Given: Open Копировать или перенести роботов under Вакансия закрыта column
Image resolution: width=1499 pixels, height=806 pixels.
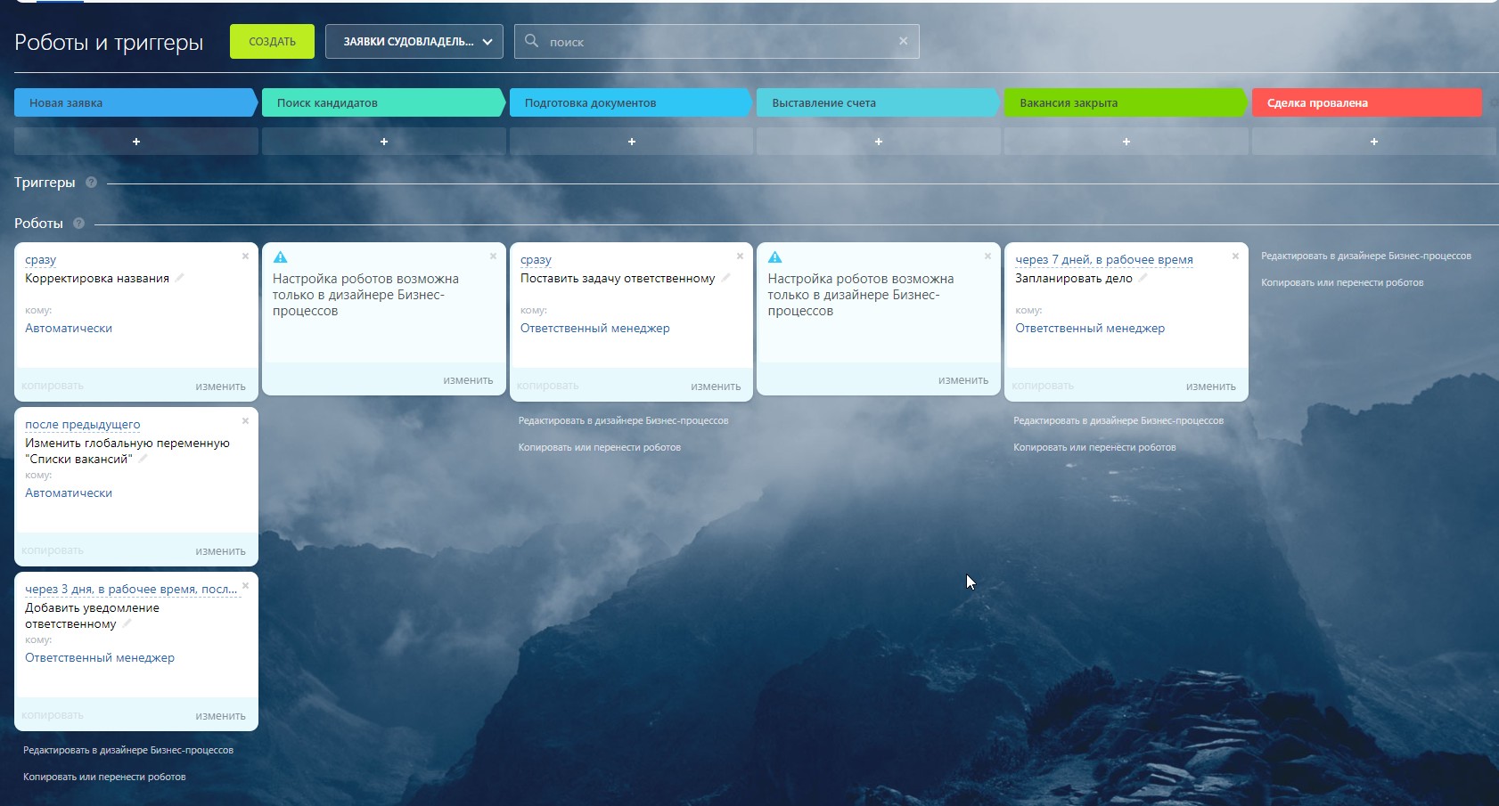Looking at the screenshot, I should coord(1094,447).
